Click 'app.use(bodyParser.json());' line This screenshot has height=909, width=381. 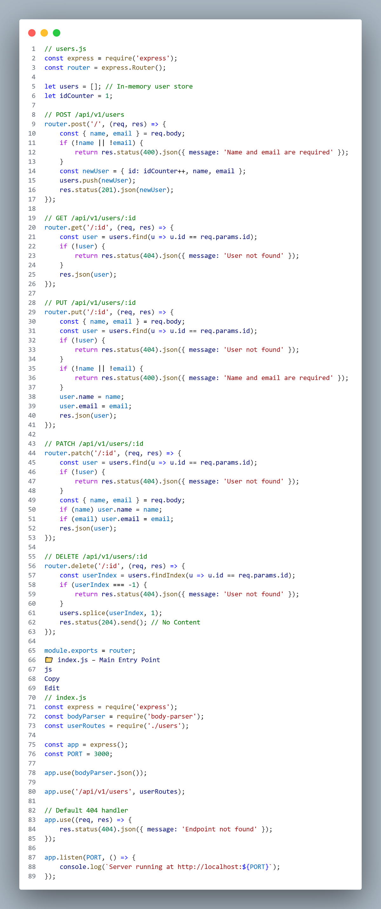pos(96,773)
